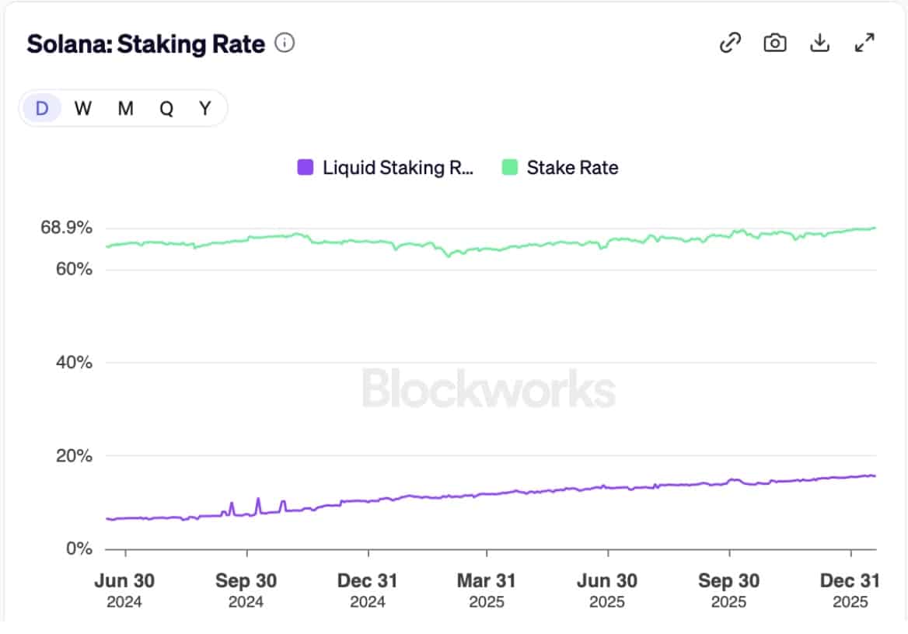Switch to the W weekly interval
Image resolution: width=908 pixels, height=634 pixels.
(x=83, y=109)
